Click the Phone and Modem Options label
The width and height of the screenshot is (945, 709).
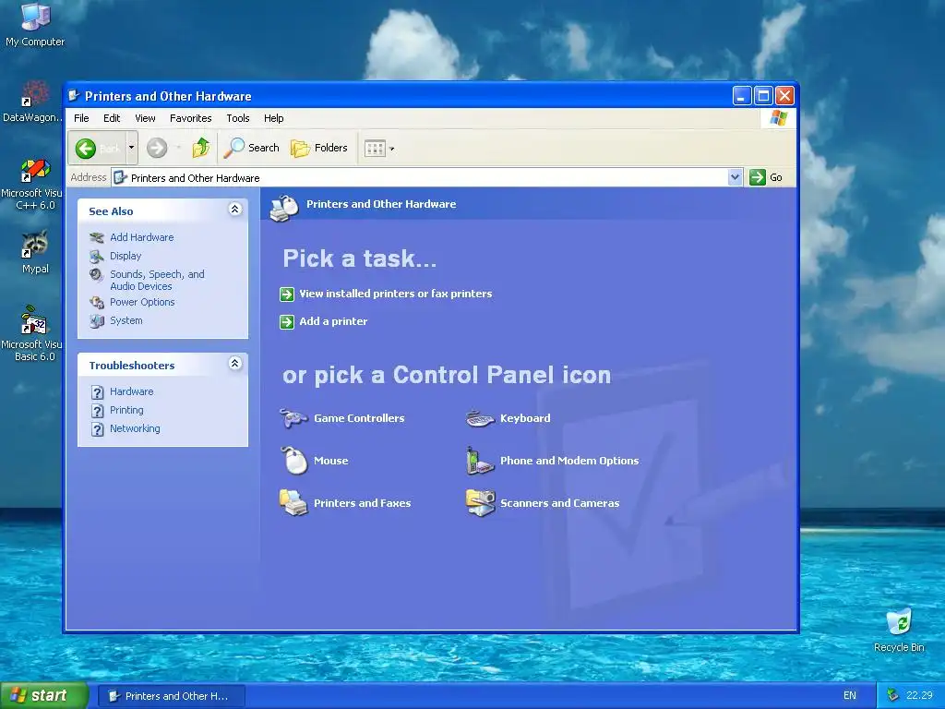coord(569,461)
